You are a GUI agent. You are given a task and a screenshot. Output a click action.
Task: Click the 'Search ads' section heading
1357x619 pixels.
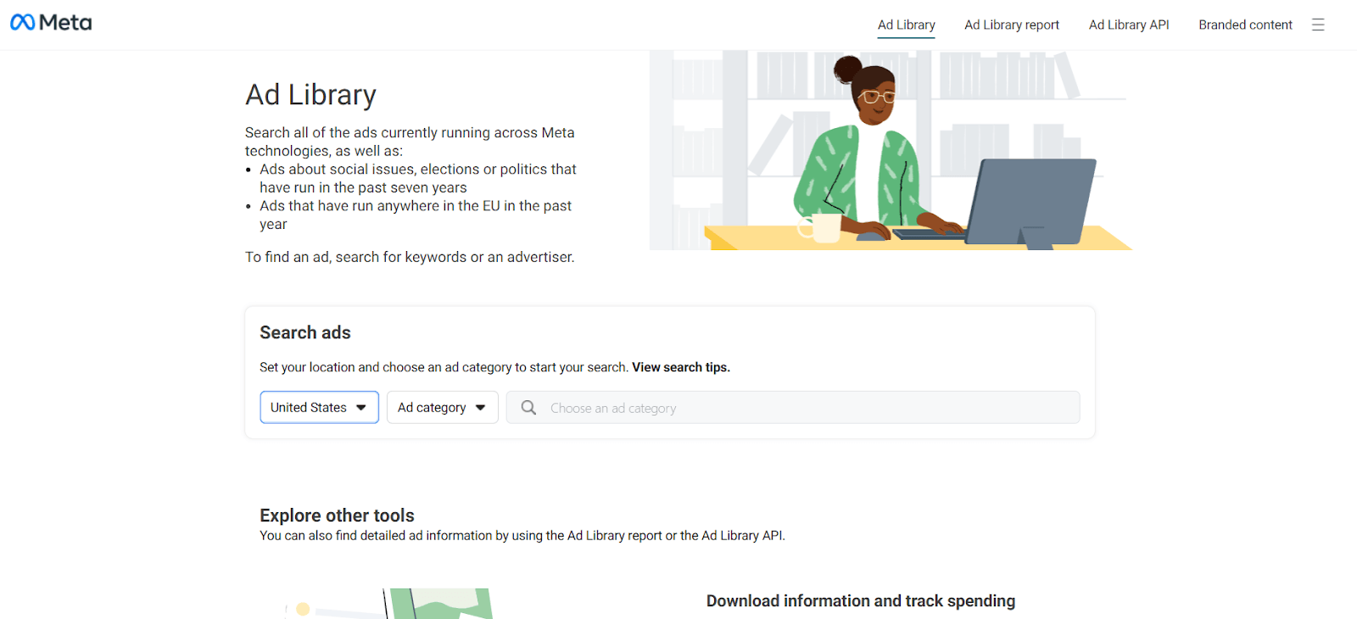tap(305, 332)
